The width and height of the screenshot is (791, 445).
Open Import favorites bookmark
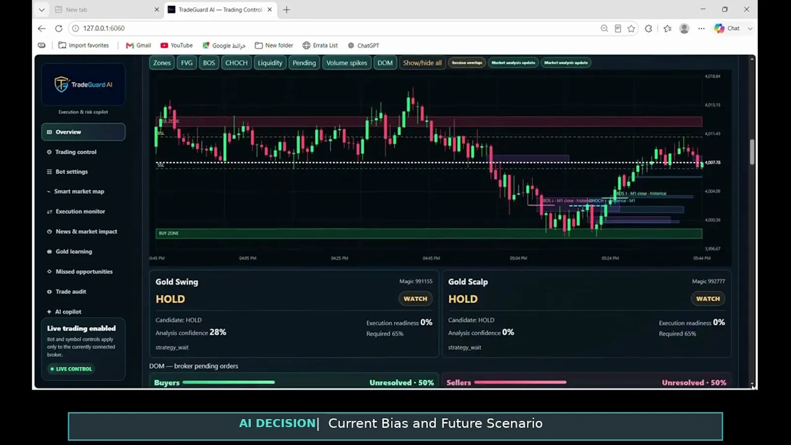click(x=84, y=45)
